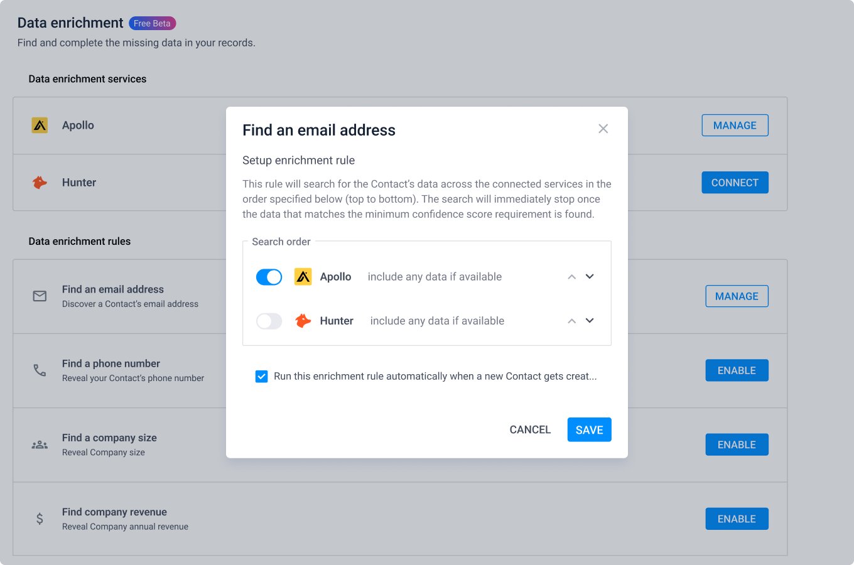
Task: Uncheck automatic enrichment rule on new Contact
Action: tap(262, 376)
